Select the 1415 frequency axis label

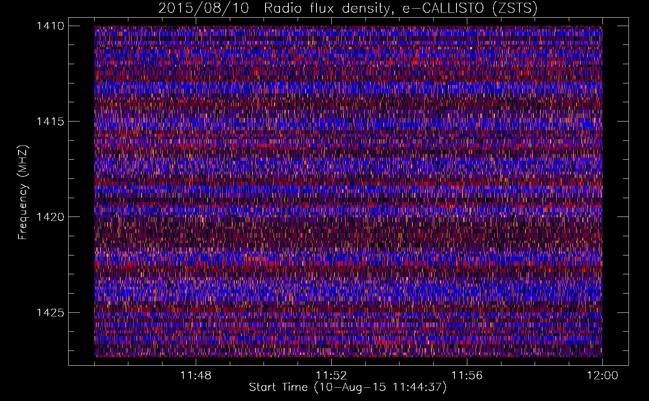pyautogui.click(x=50, y=122)
